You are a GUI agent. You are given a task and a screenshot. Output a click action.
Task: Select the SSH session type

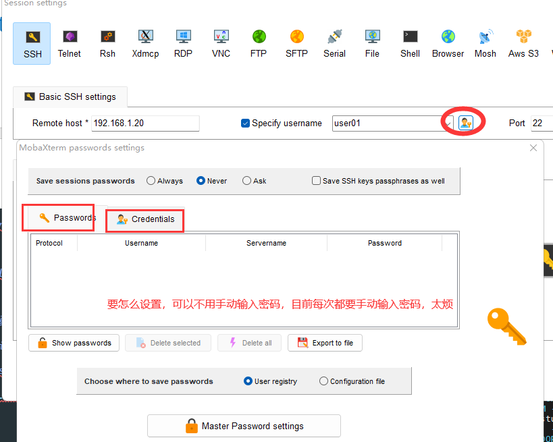pyautogui.click(x=32, y=44)
